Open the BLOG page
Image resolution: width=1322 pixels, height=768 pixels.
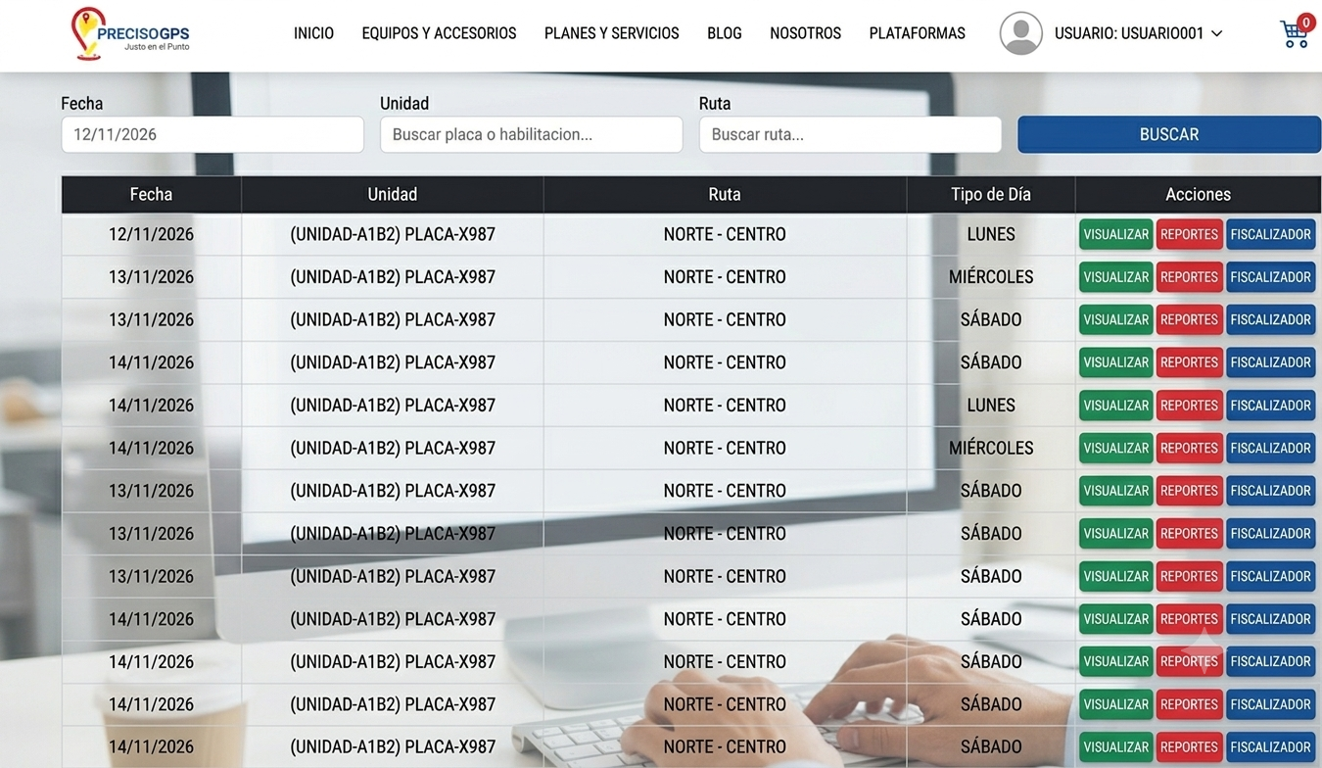(725, 33)
